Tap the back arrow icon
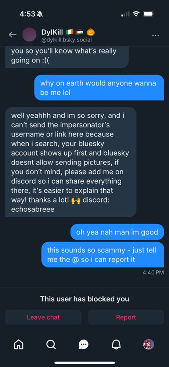Screen dimensions: 169x367 coord(12,35)
